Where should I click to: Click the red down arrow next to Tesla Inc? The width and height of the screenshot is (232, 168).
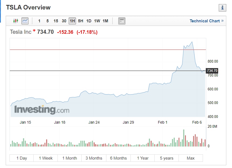[x=34, y=30]
